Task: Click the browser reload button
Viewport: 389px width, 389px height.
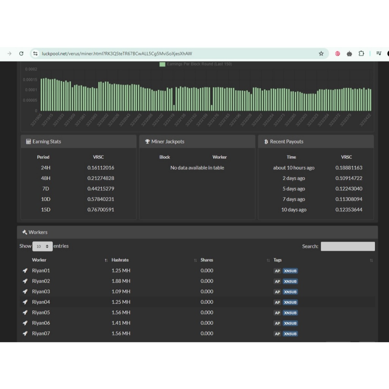Action: (x=21, y=54)
